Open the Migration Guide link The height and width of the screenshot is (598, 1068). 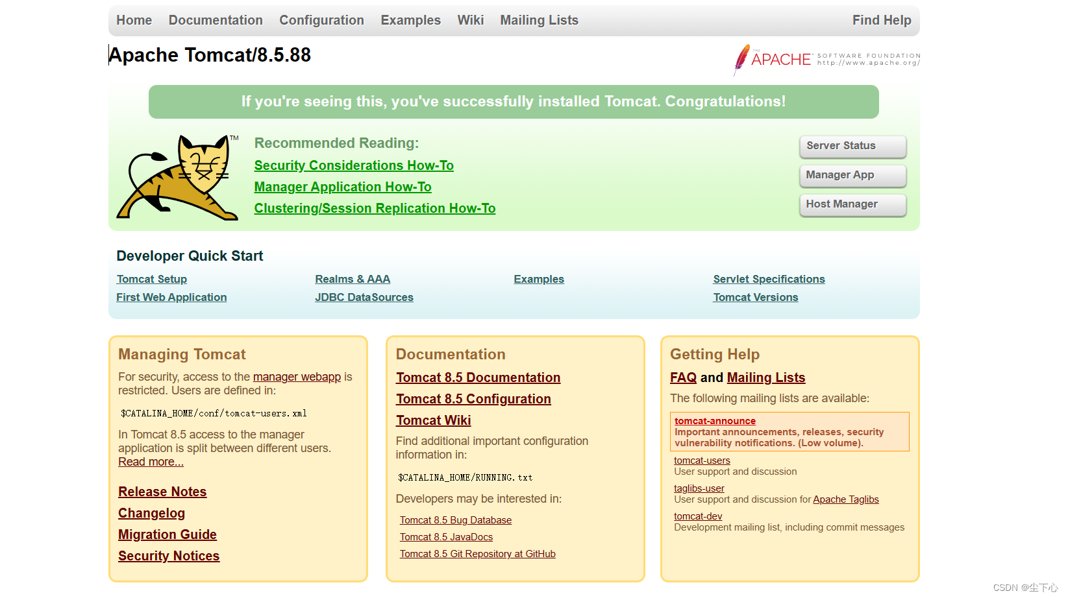(x=168, y=534)
